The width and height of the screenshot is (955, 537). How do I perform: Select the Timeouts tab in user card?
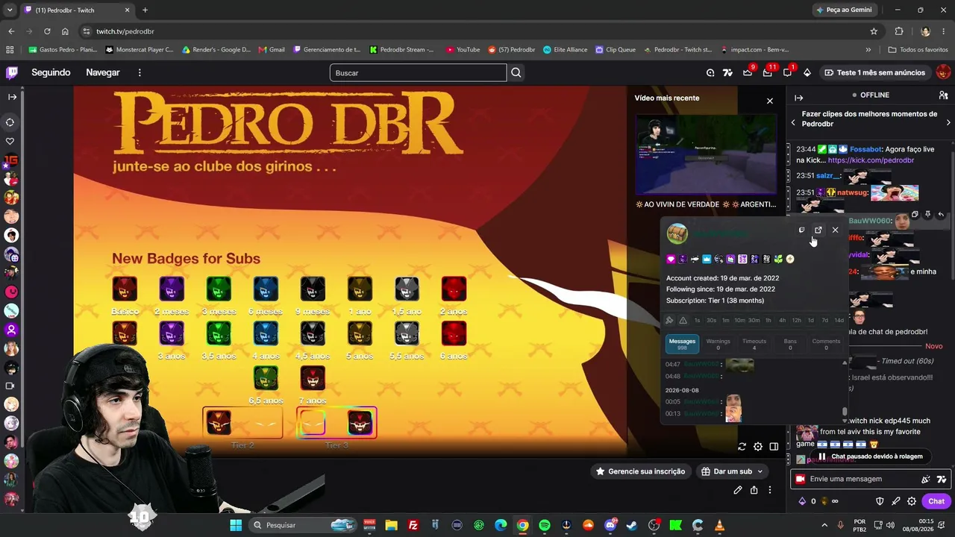tap(754, 344)
